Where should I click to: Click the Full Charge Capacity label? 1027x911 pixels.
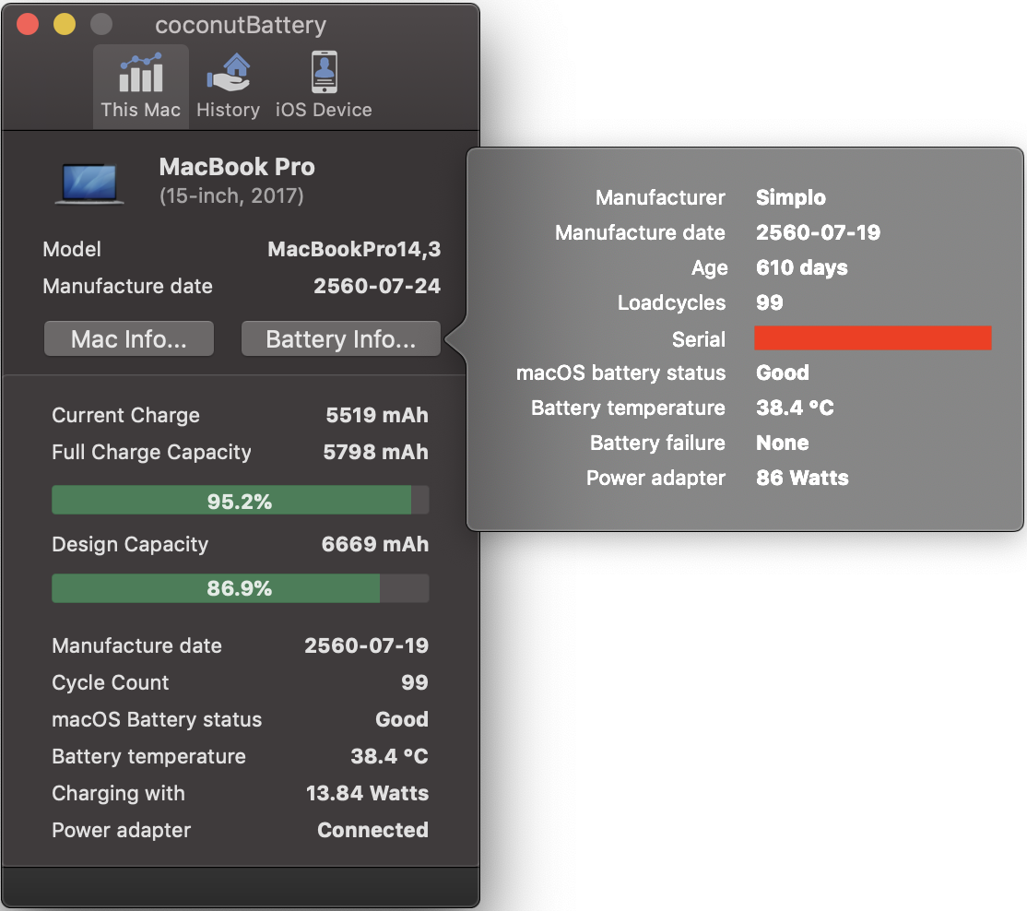tap(152, 452)
